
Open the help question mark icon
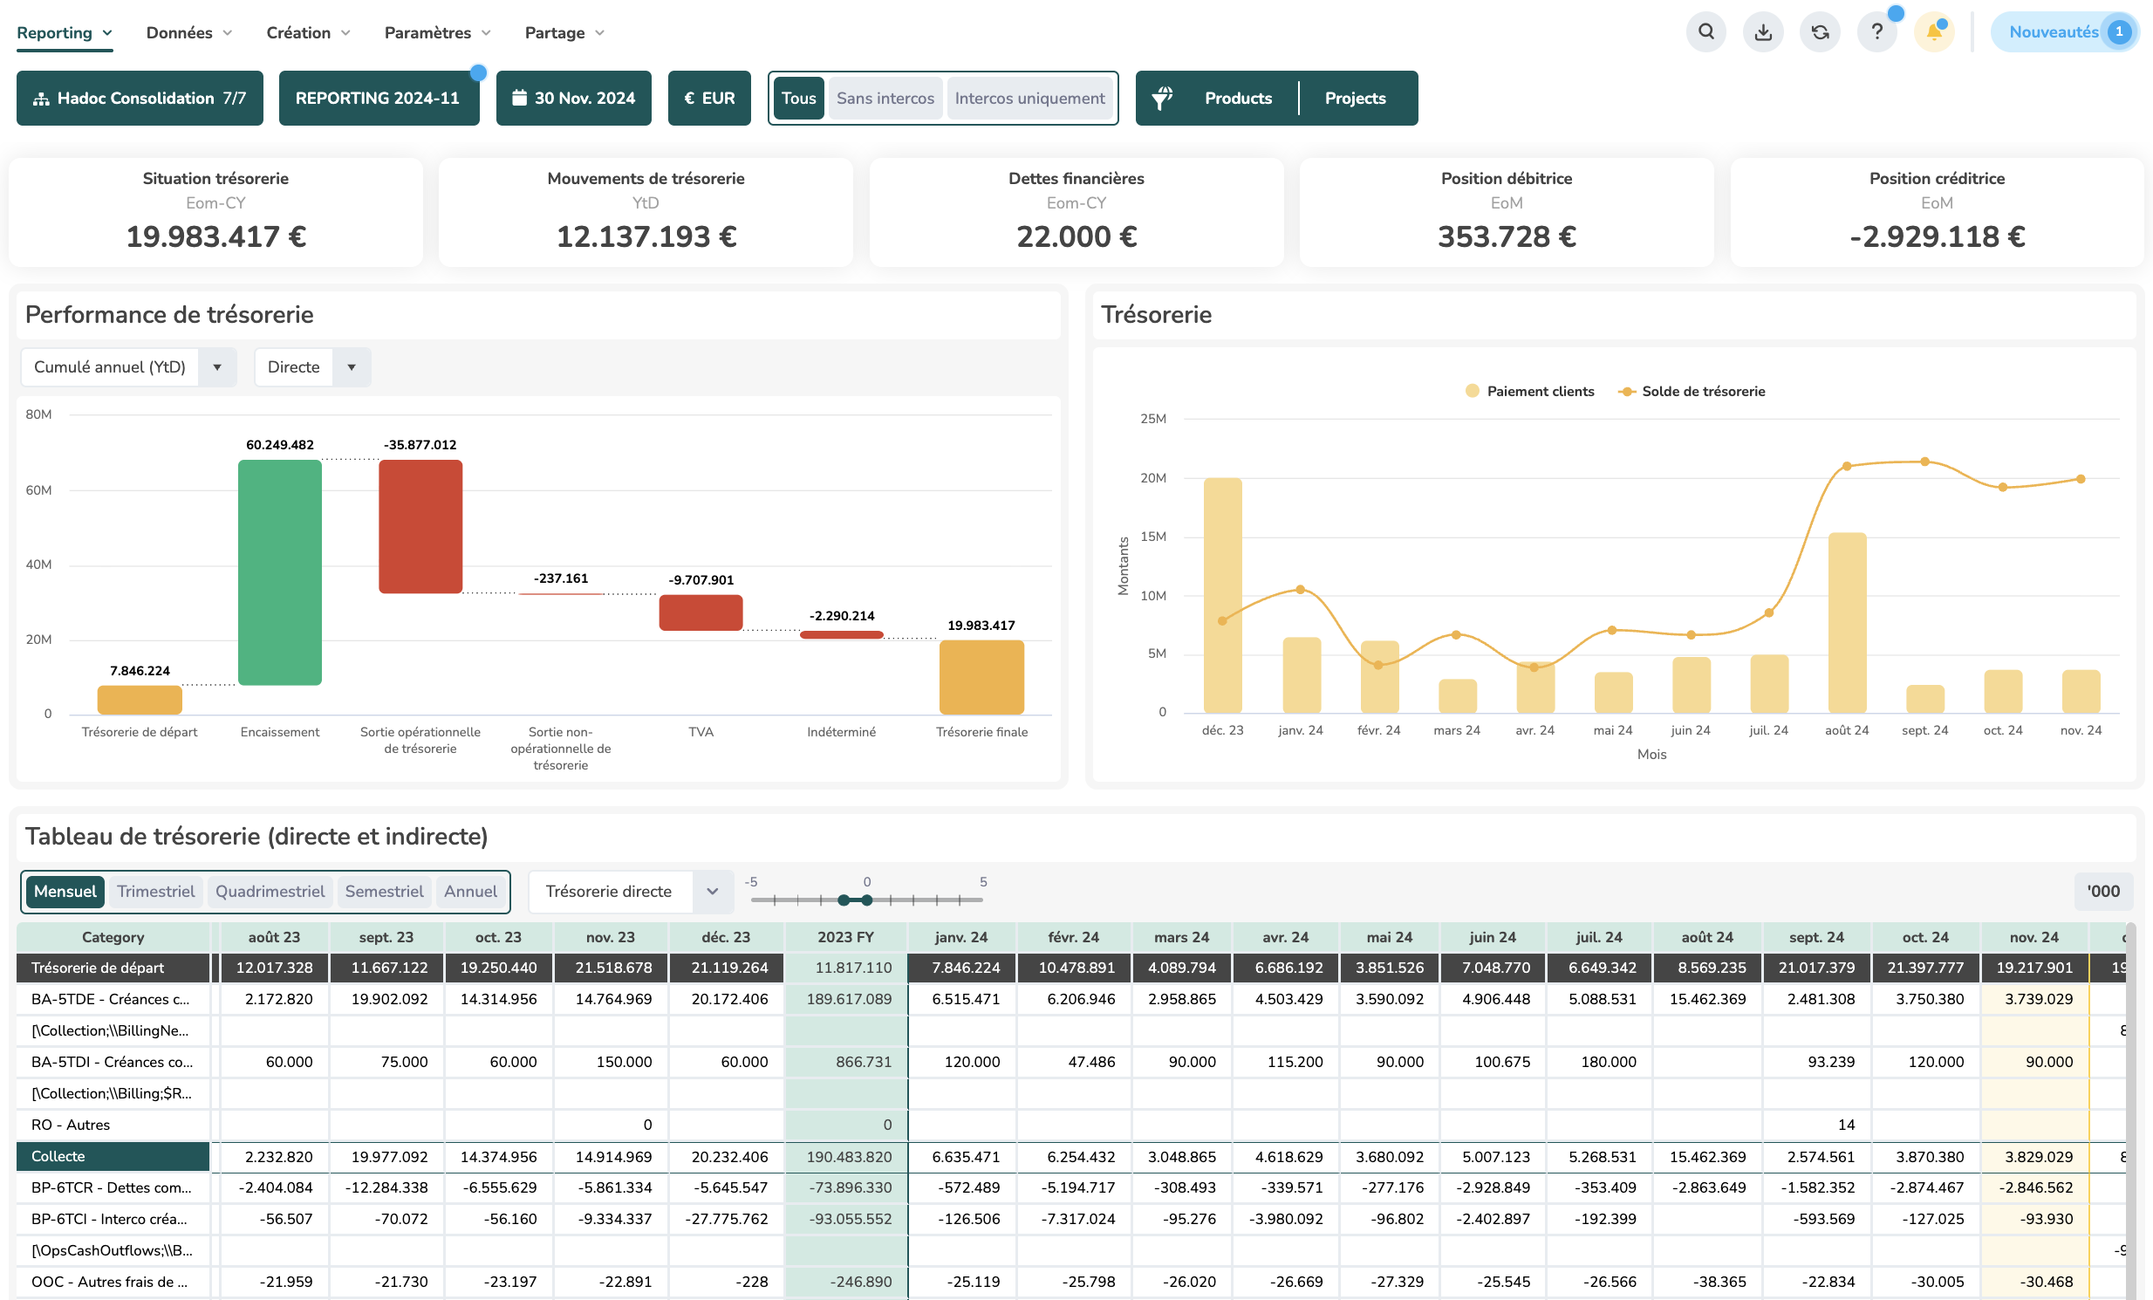pos(1876,32)
